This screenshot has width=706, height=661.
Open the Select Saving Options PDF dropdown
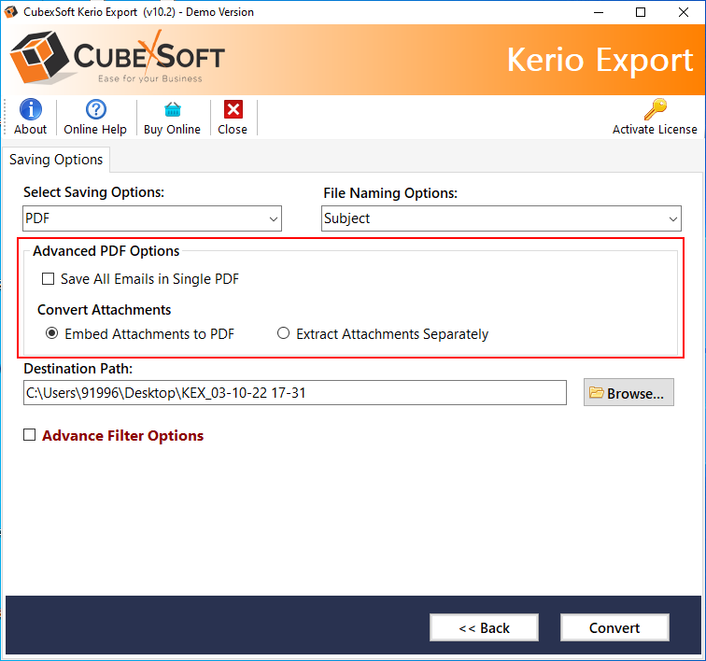tap(152, 218)
